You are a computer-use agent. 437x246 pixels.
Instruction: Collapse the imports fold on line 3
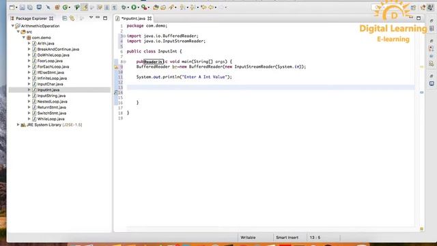click(x=124, y=36)
